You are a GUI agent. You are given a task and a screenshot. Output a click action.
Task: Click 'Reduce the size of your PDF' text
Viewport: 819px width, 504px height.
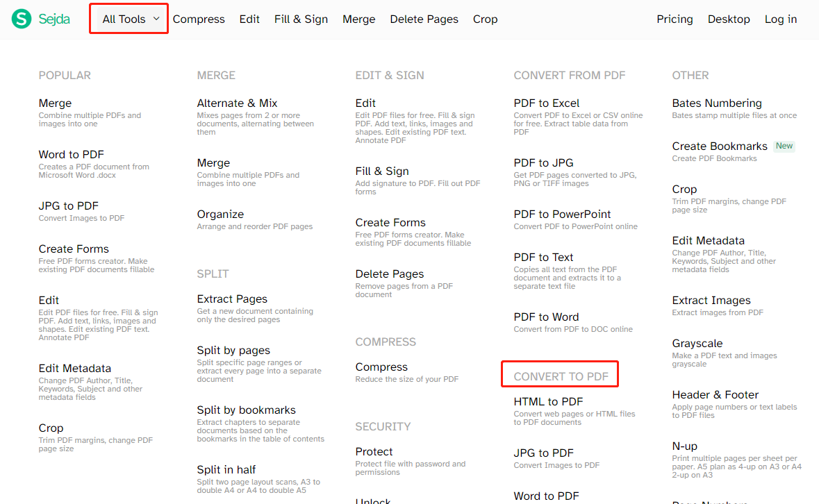(x=407, y=379)
